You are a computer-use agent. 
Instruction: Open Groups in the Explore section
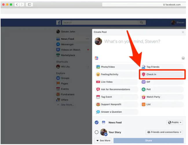click(63, 78)
